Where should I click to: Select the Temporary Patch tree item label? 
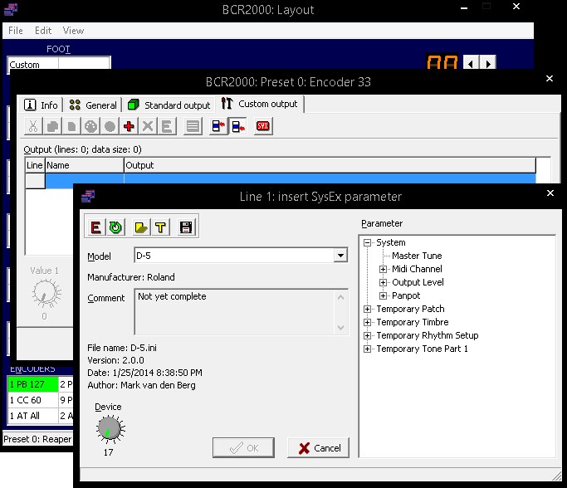(410, 309)
